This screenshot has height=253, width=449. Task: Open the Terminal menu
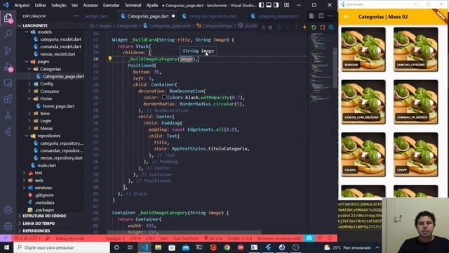point(133,5)
